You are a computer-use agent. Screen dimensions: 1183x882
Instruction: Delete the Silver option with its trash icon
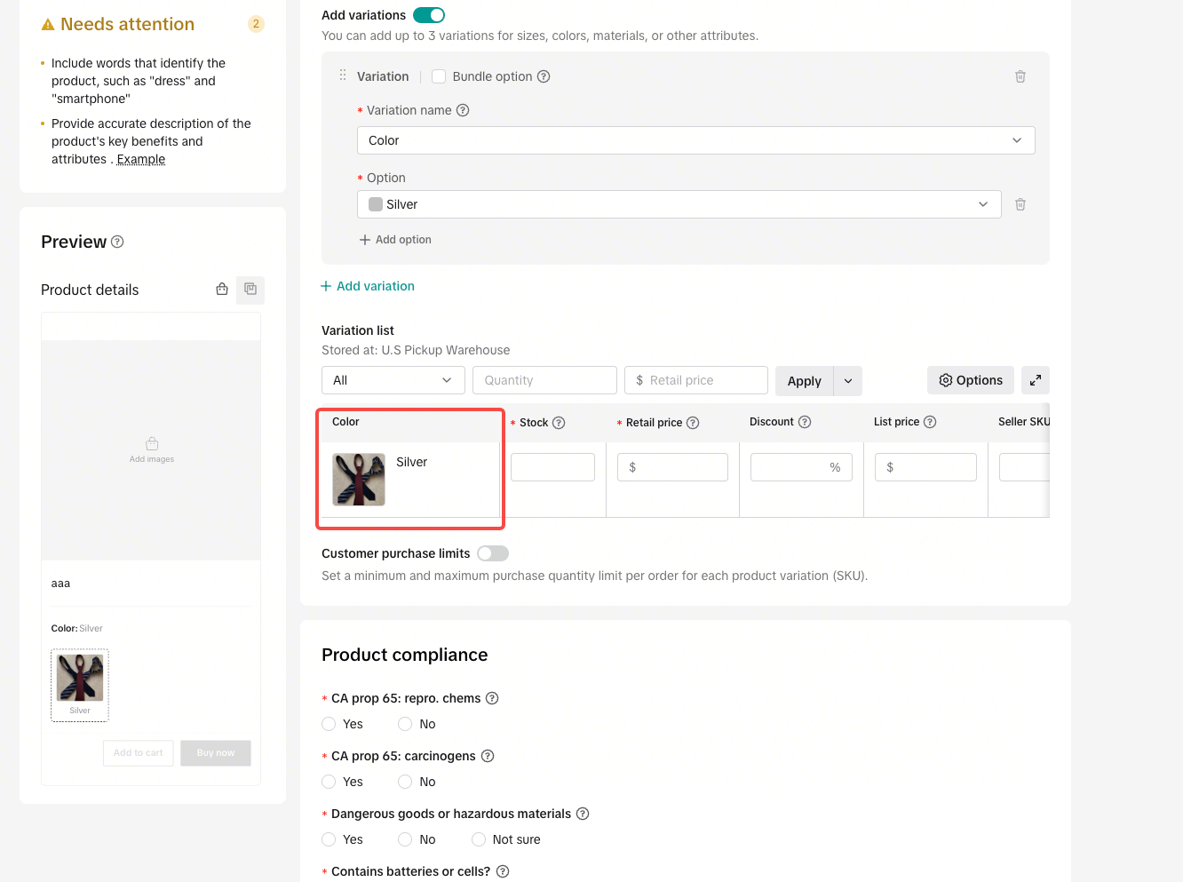click(x=1020, y=204)
